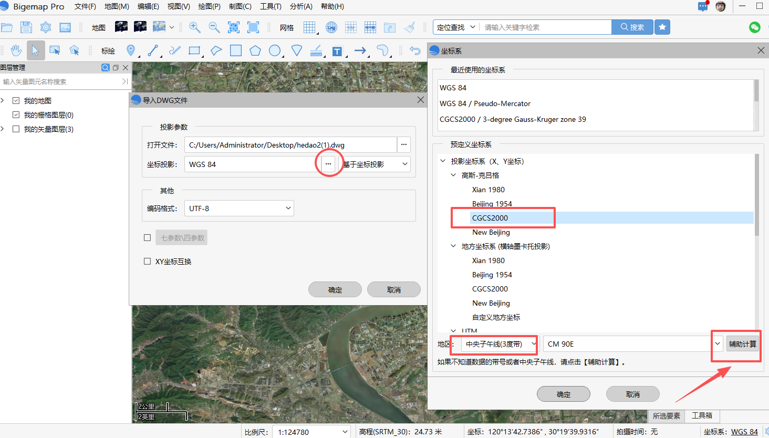Click the grid table icon

[310, 27]
